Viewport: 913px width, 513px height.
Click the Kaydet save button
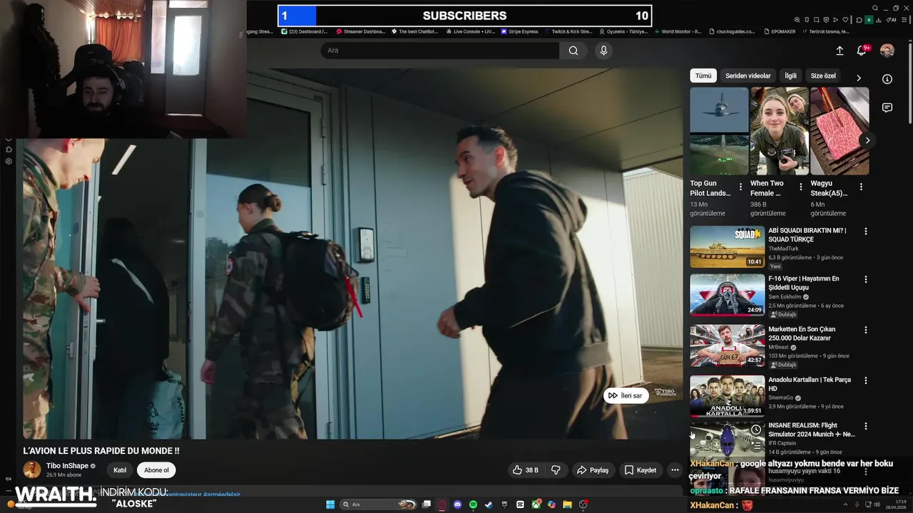coord(641,470)
